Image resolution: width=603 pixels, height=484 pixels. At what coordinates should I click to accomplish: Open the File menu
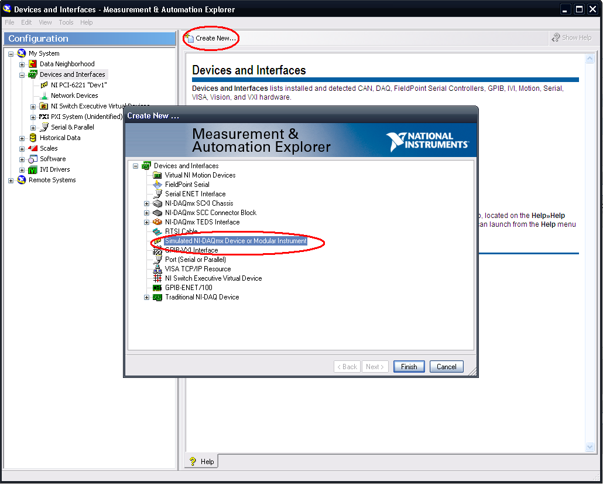coord(9,22)
